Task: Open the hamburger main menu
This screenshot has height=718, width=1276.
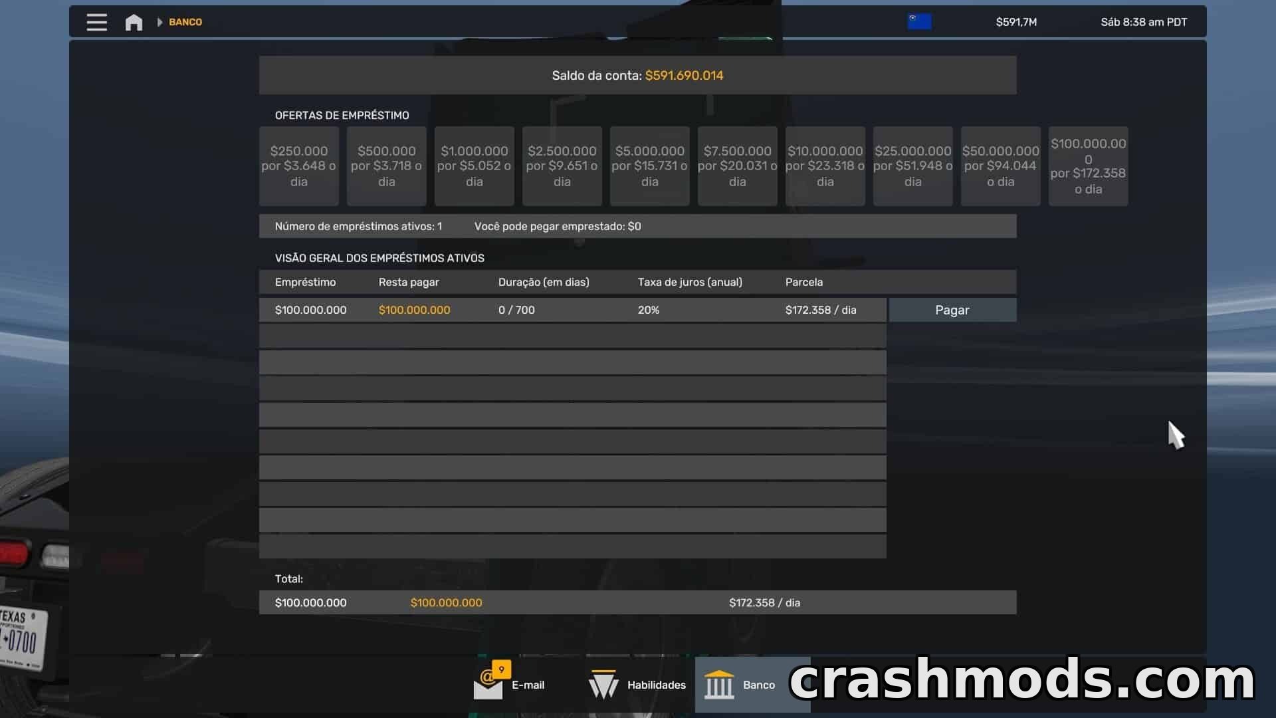Action: [96, 22]
